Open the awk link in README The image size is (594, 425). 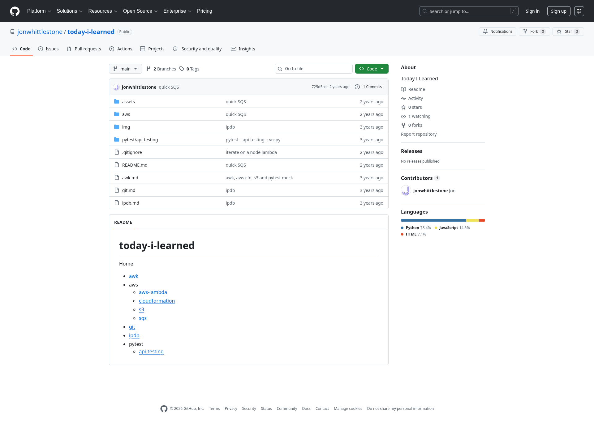point(134,276)
